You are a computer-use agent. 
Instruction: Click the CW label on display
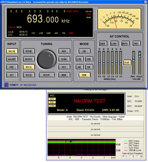33,33
